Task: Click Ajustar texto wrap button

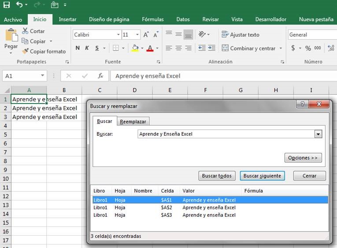Action: [241, 34]
